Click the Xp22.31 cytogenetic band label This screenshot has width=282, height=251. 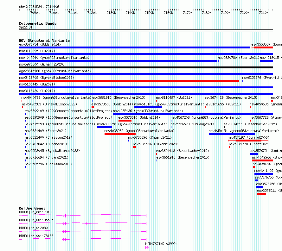26,27
